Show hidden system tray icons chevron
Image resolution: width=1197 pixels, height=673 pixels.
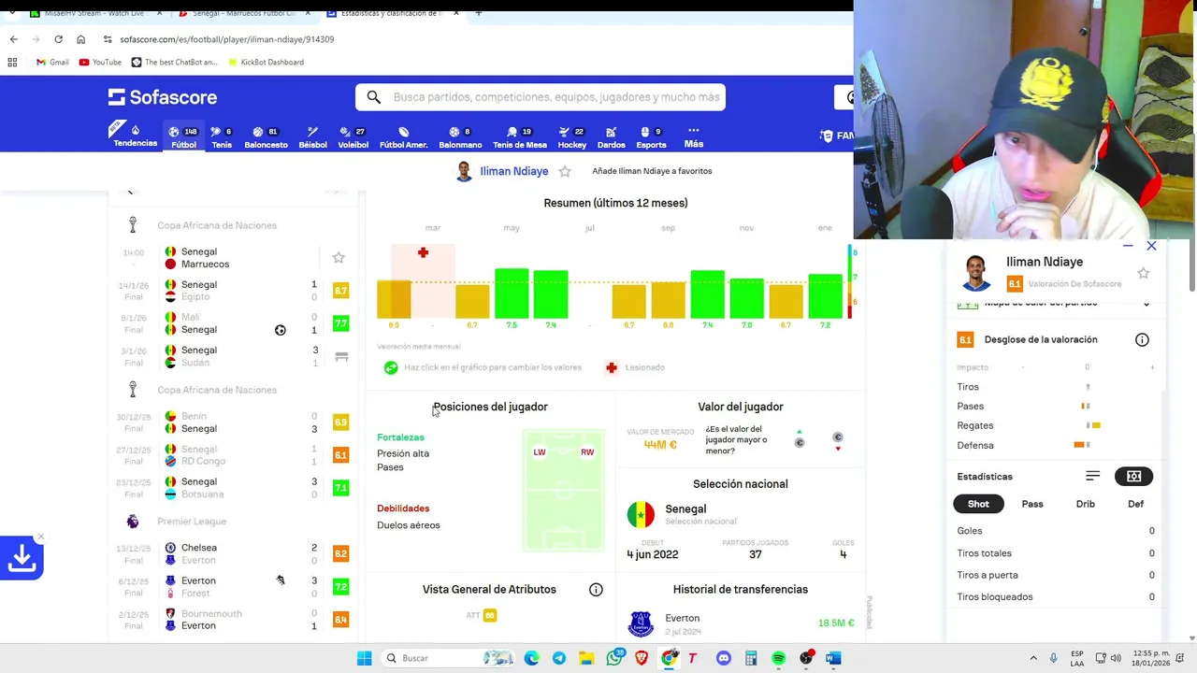(1033, 658)
